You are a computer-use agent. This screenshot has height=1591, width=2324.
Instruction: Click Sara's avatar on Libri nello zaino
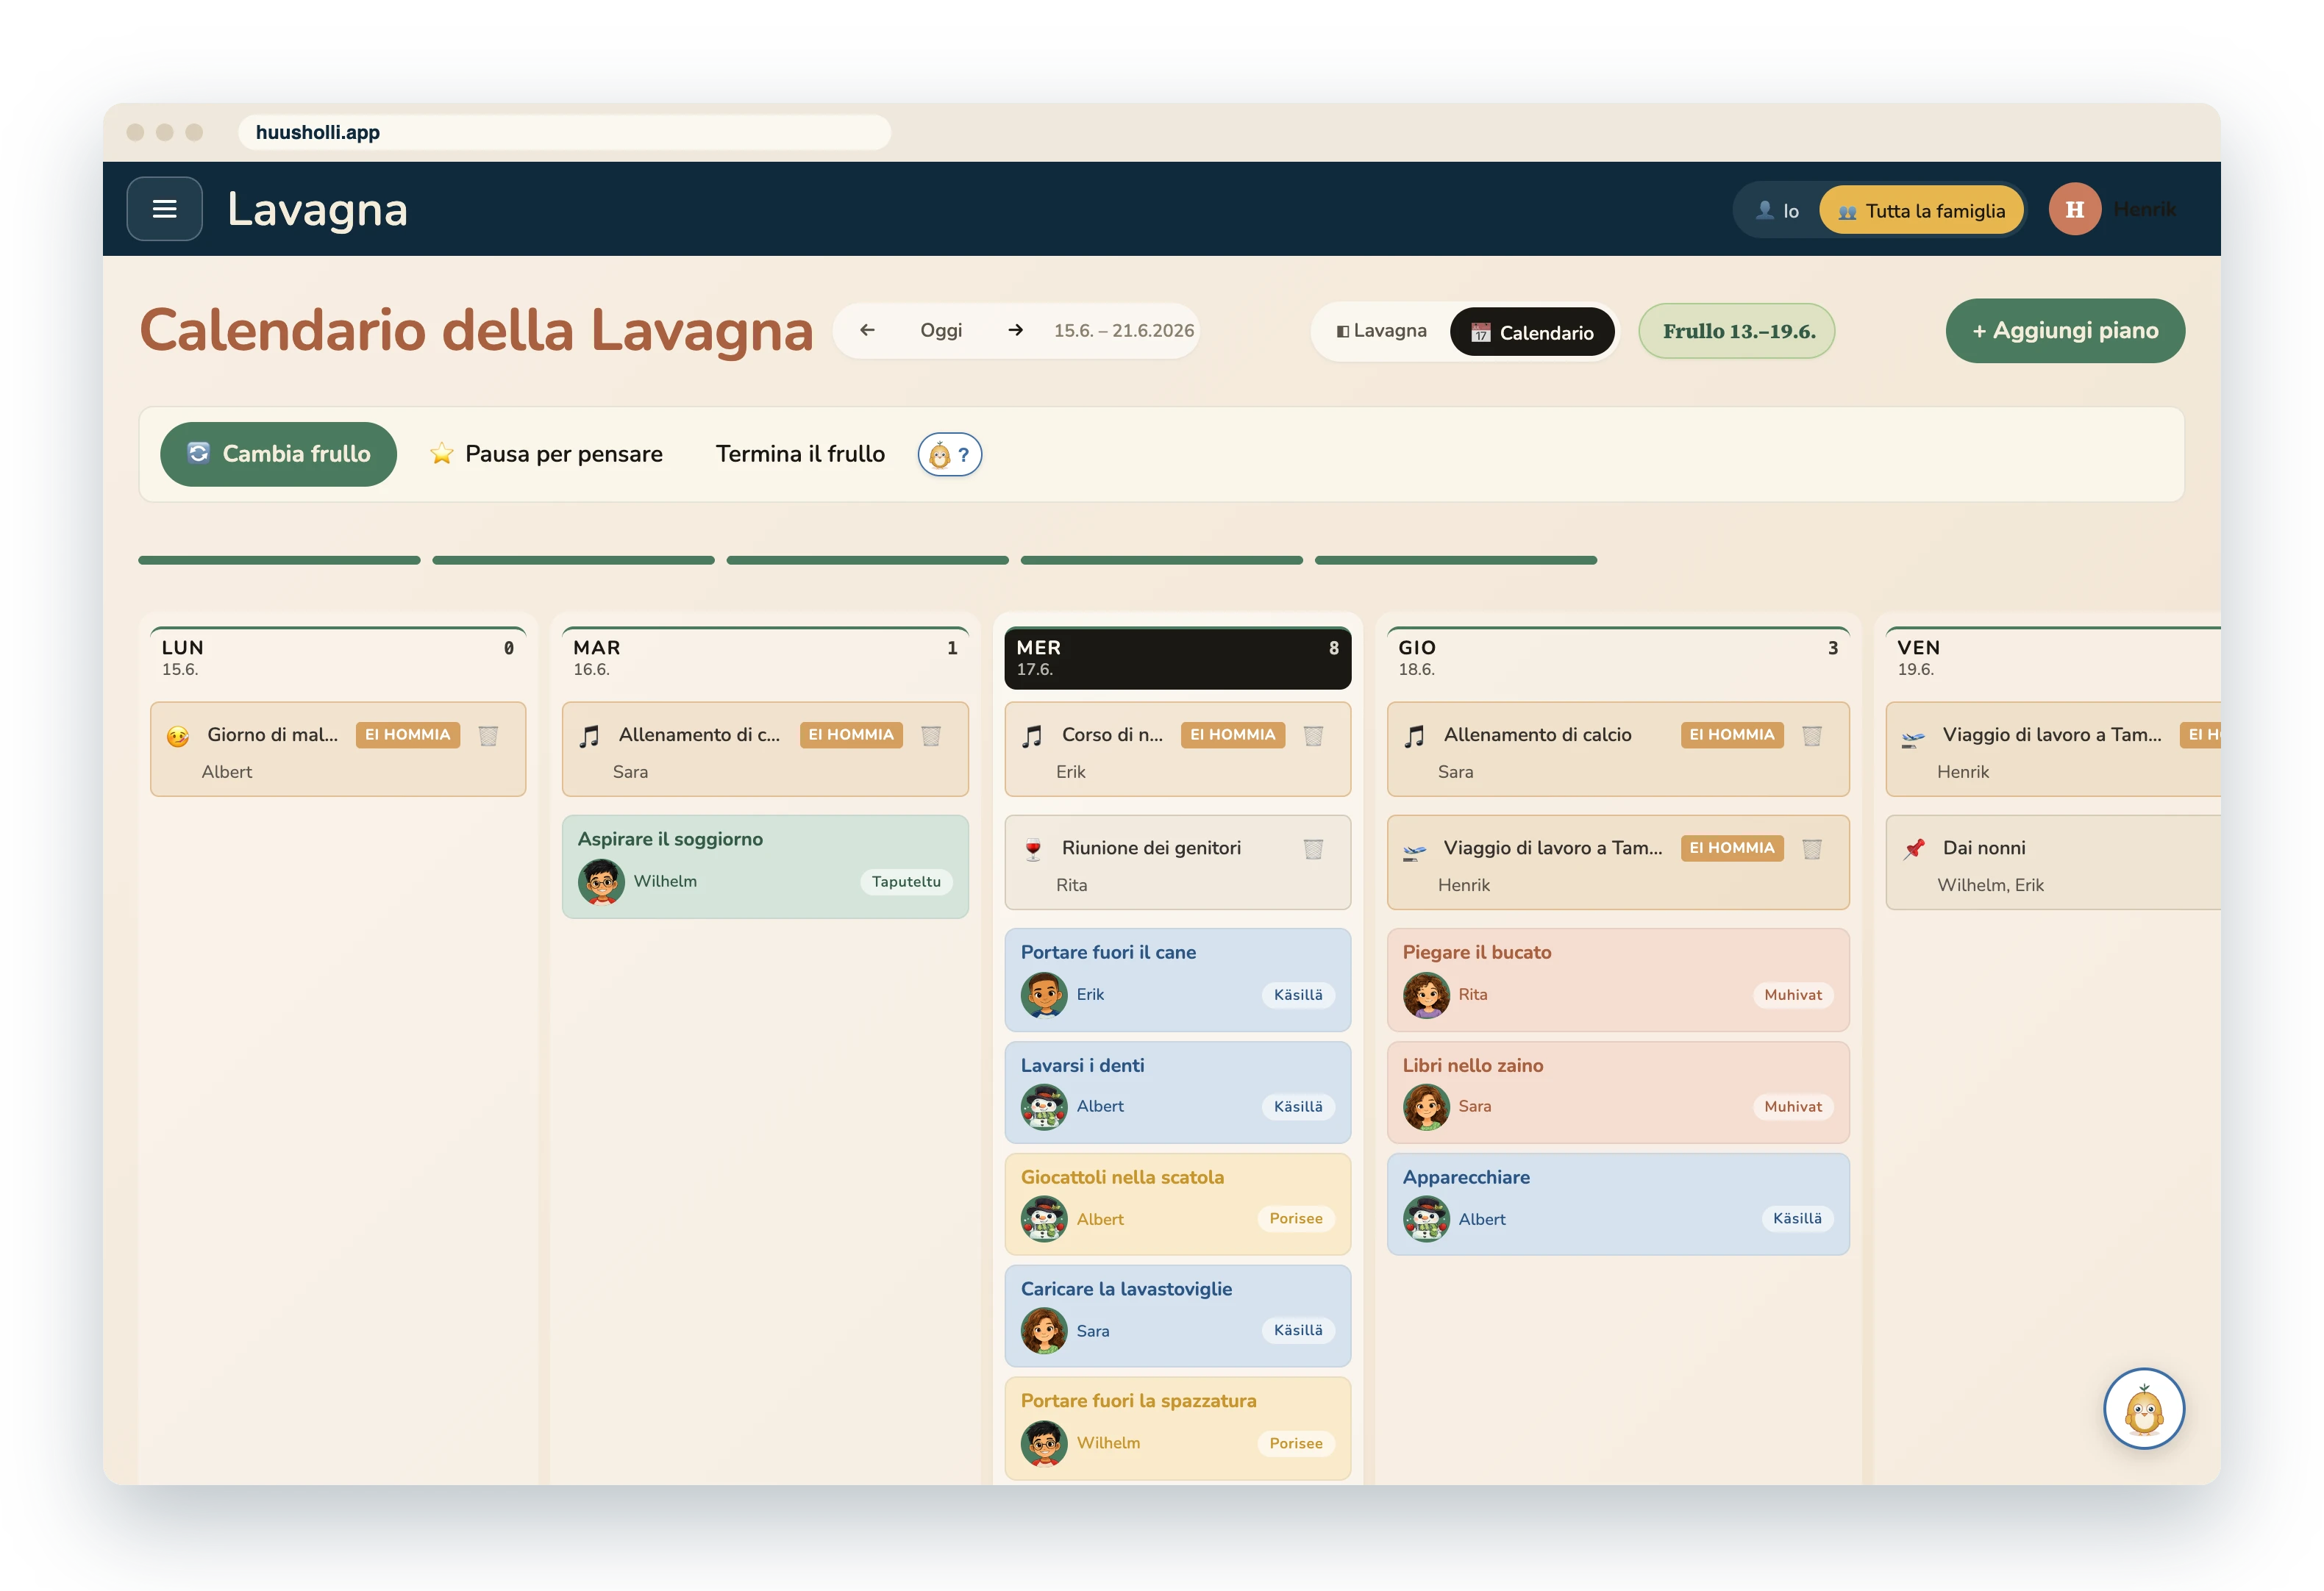(1426, 1106)
